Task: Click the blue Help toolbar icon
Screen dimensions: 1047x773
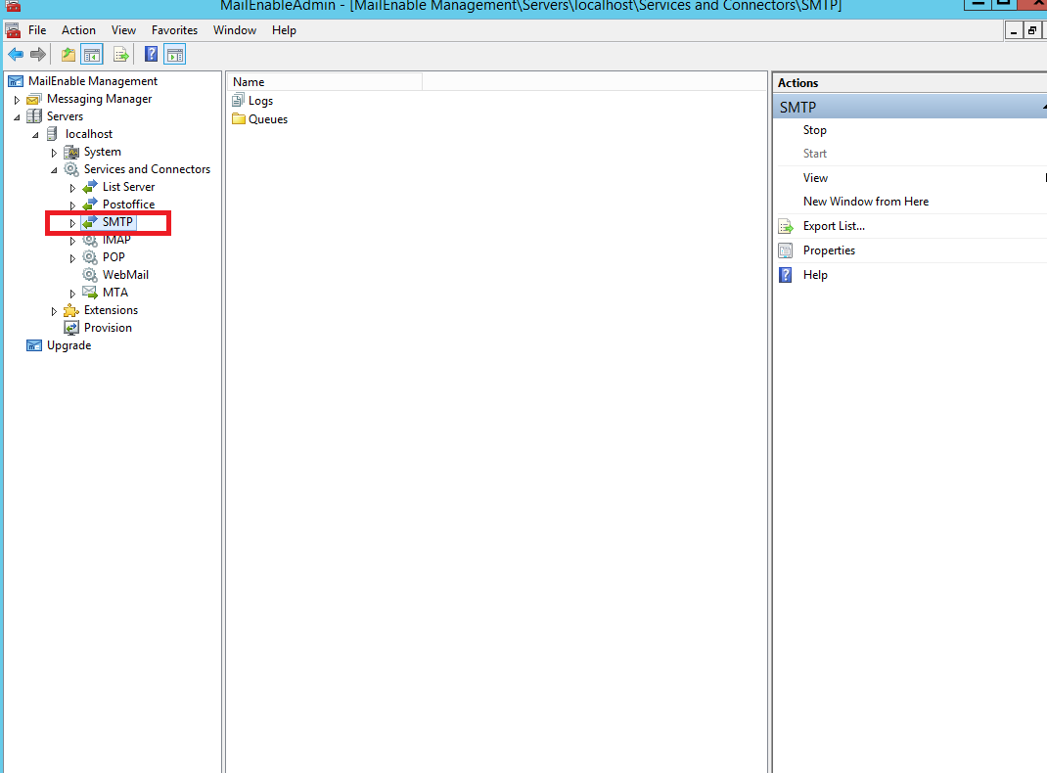Action: click(x=152, y=54)
